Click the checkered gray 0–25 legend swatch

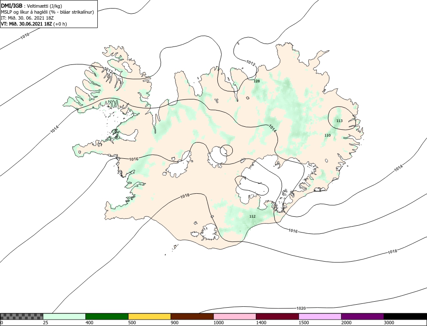(x=21, y=316)
